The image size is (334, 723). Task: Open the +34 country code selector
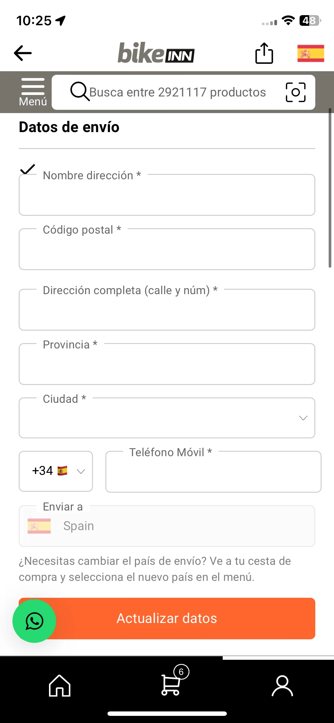click(x=56, y=471)
